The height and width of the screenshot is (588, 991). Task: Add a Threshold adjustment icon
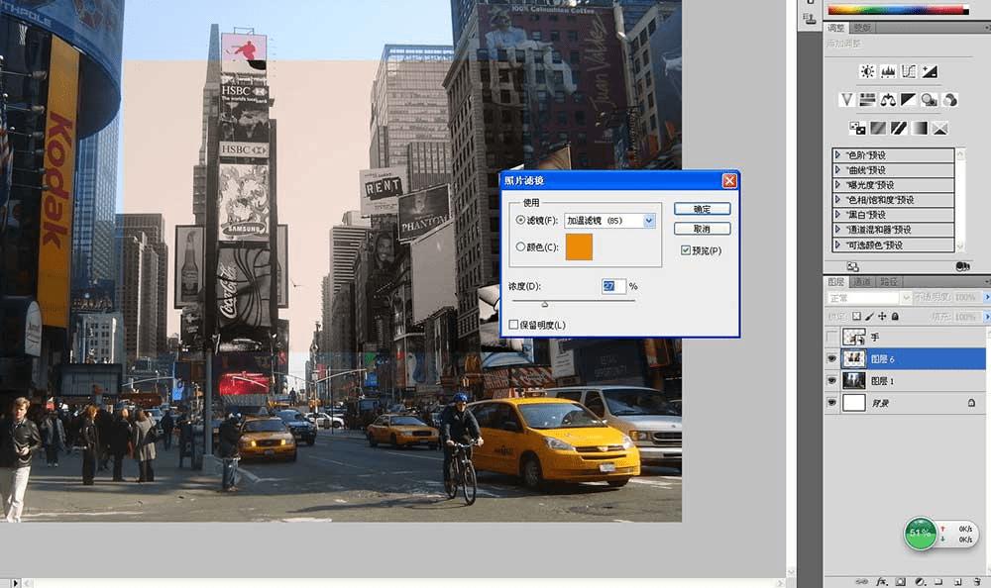click(899, 129)
